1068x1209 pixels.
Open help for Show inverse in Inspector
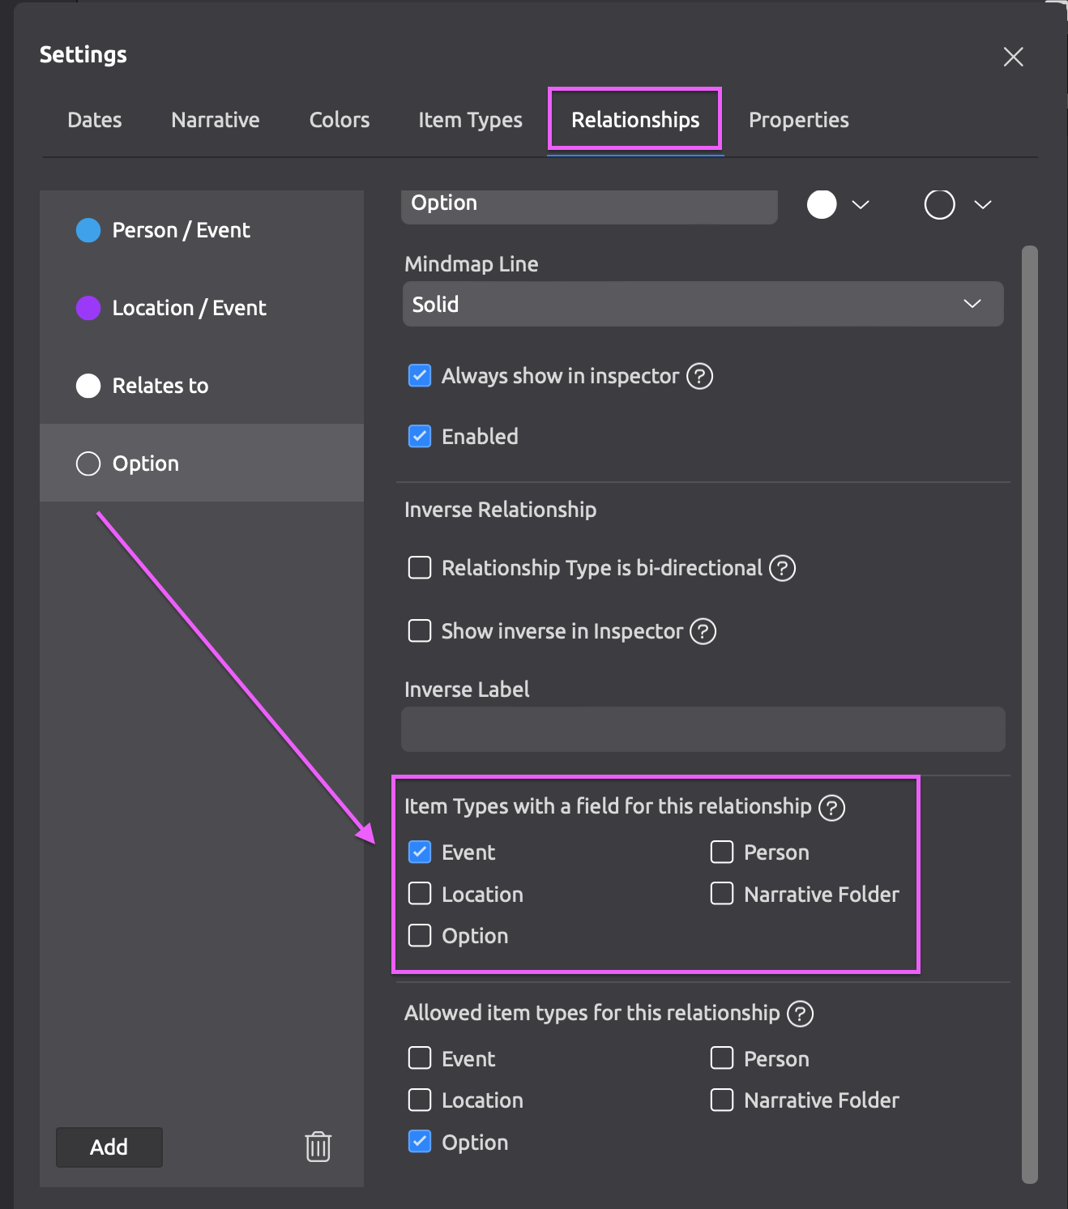coord(703,631)
